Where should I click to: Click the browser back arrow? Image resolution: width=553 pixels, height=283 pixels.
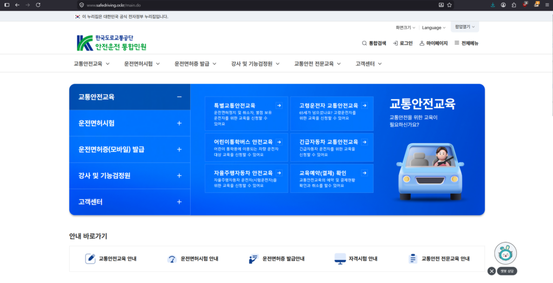coord(17,5)
